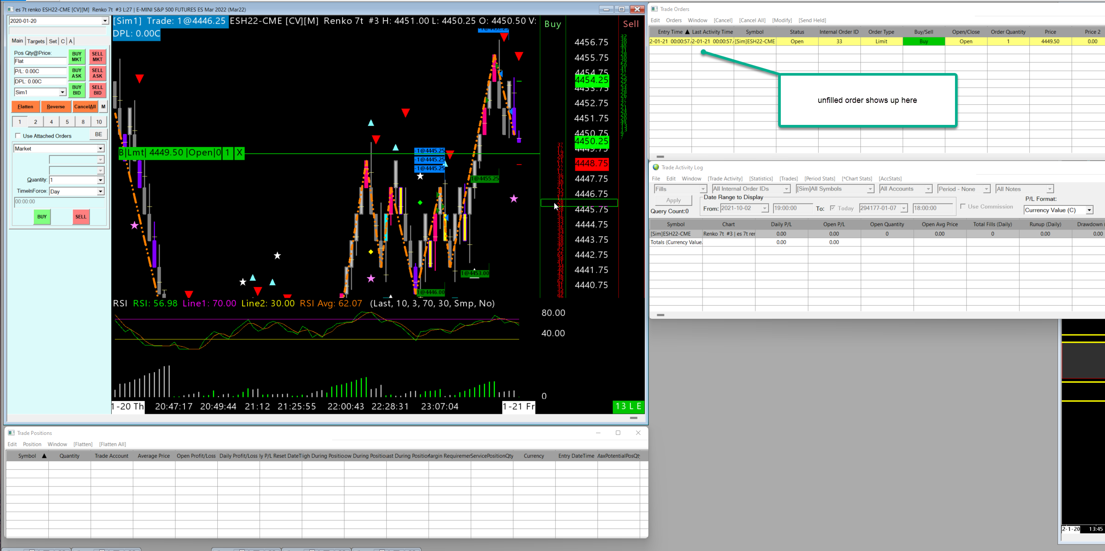Open the 2020-01-20 date dropdown
Viewport: 1105px width, 551px height.
105,21
